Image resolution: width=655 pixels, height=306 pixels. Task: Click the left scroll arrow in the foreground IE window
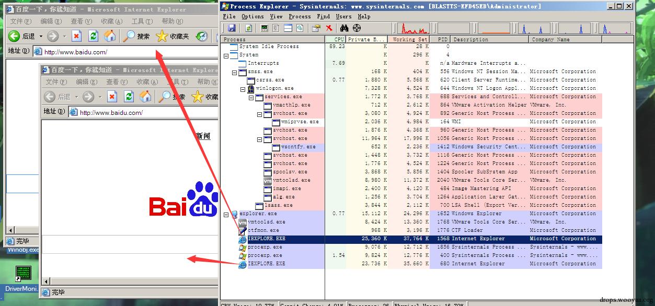pyautogui.click(x=46, y=281)
